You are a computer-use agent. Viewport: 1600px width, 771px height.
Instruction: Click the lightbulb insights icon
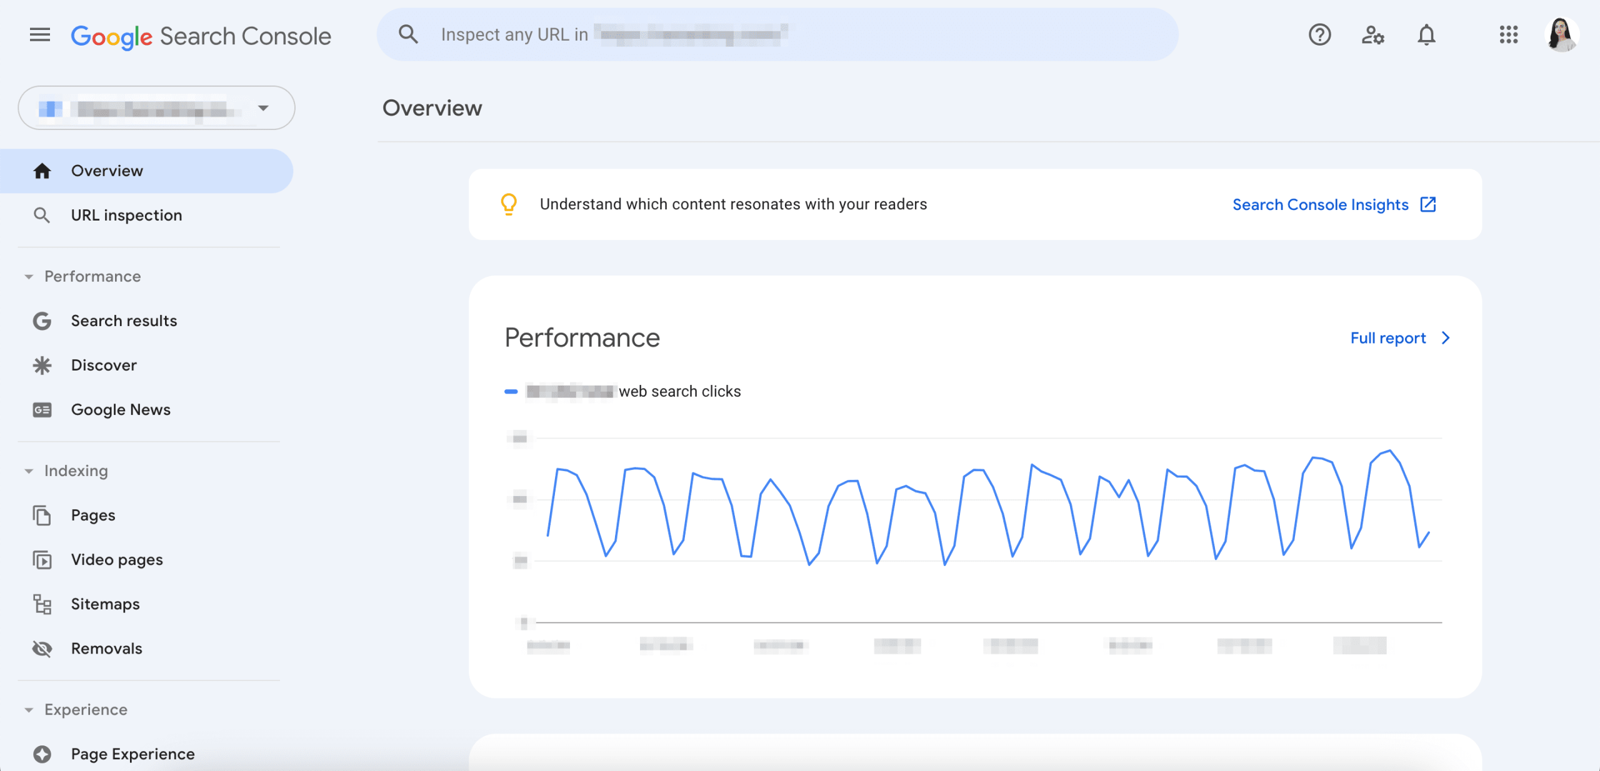509,204
